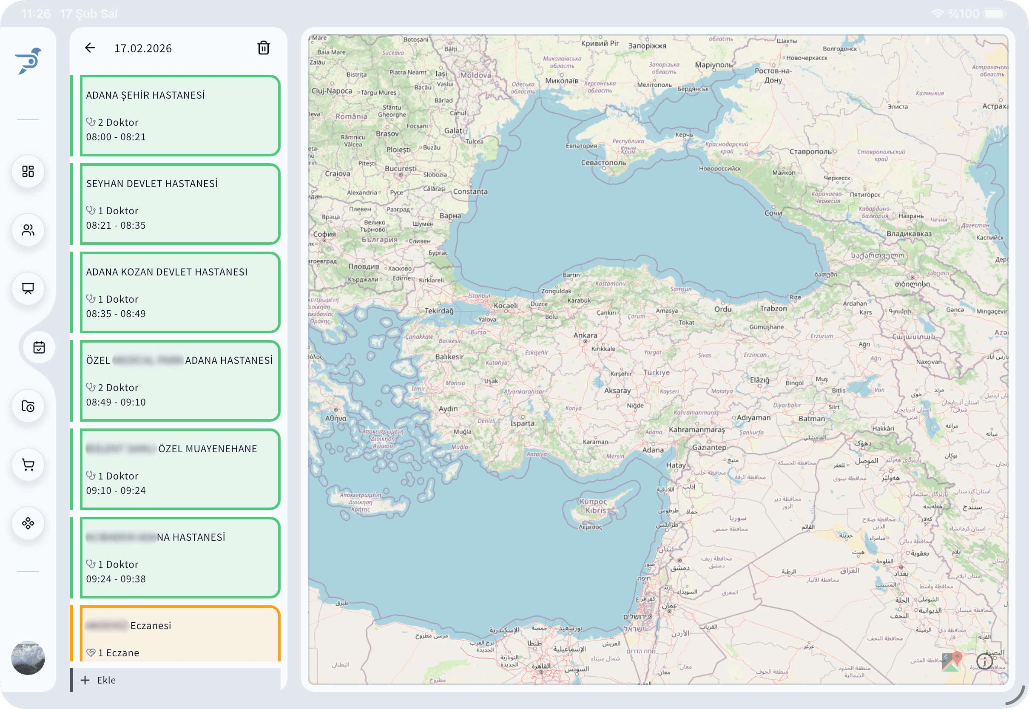Select the presentation board icon in sidebar

click(x=28, y=289)
